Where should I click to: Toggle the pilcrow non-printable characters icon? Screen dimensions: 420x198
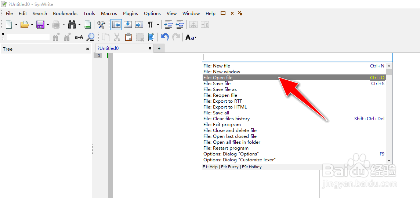pos(150,25)
